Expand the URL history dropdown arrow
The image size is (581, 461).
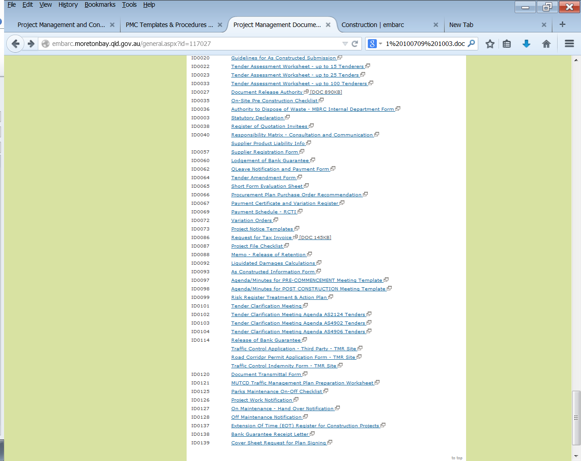tap(345, 44)
